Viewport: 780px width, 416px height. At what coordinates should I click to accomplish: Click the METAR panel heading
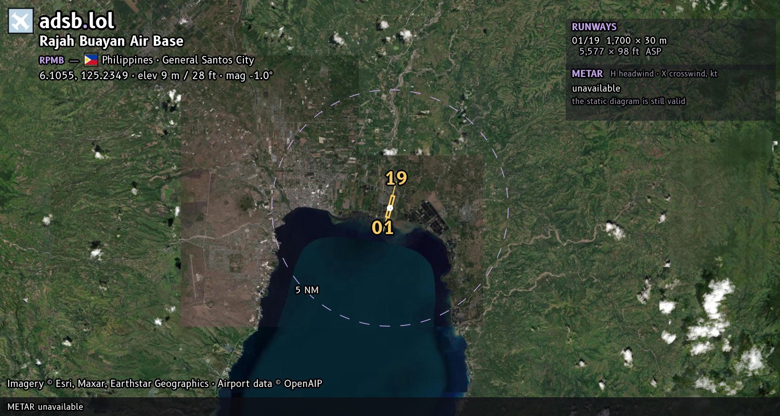click(587, 74)
